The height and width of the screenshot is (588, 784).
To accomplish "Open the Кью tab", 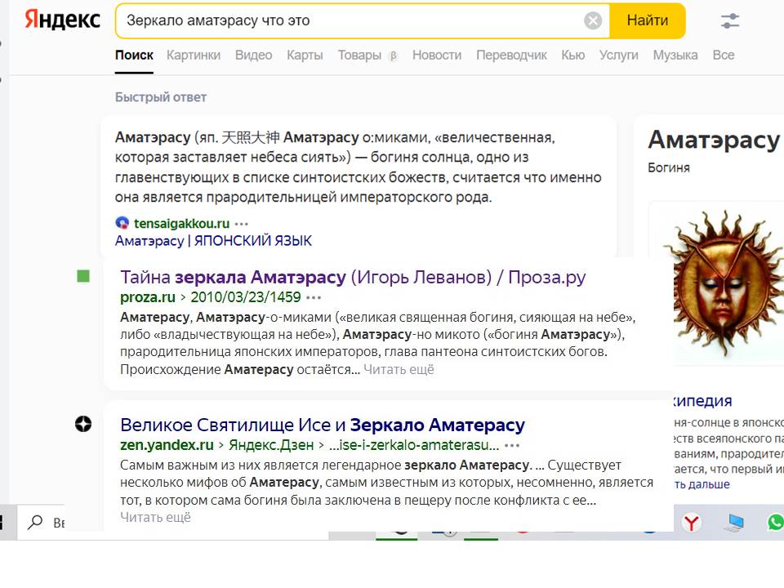I will pyautogui.click(x=573, y=55).
